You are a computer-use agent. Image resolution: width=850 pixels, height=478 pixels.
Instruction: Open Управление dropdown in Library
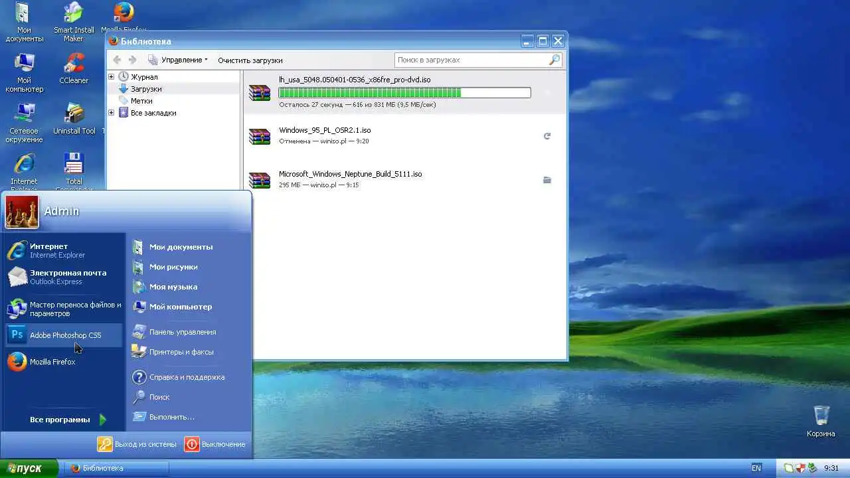[177, 60]
